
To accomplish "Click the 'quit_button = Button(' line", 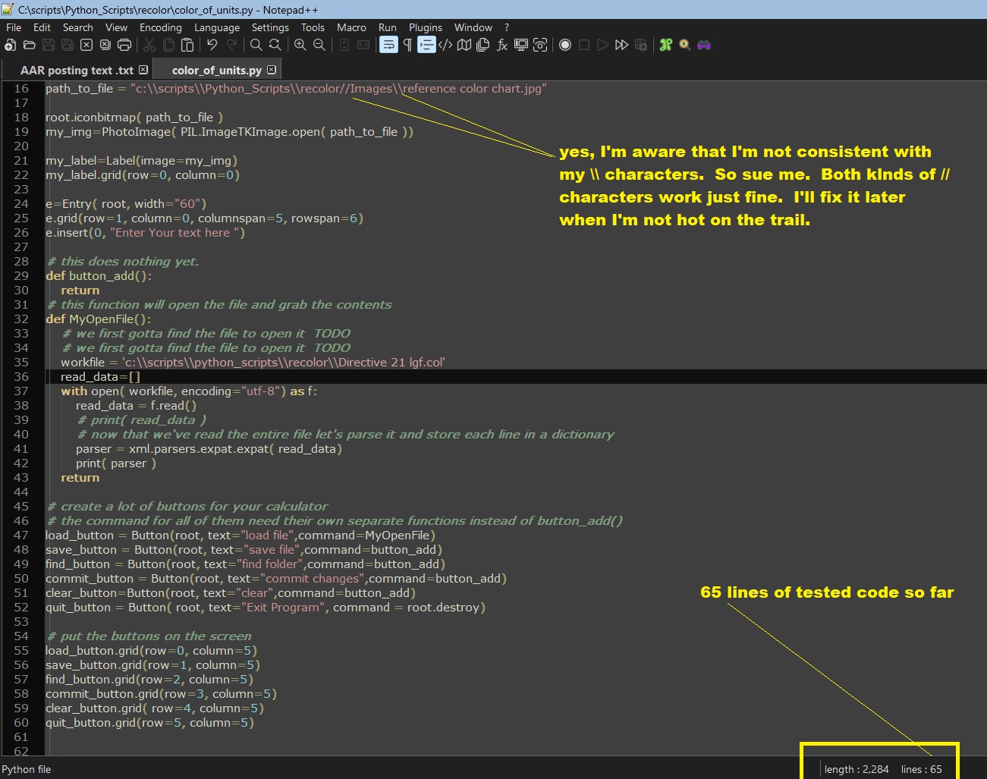I will (x=266, y=608).
